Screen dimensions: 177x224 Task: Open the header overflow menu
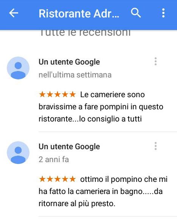coord(163,13)
